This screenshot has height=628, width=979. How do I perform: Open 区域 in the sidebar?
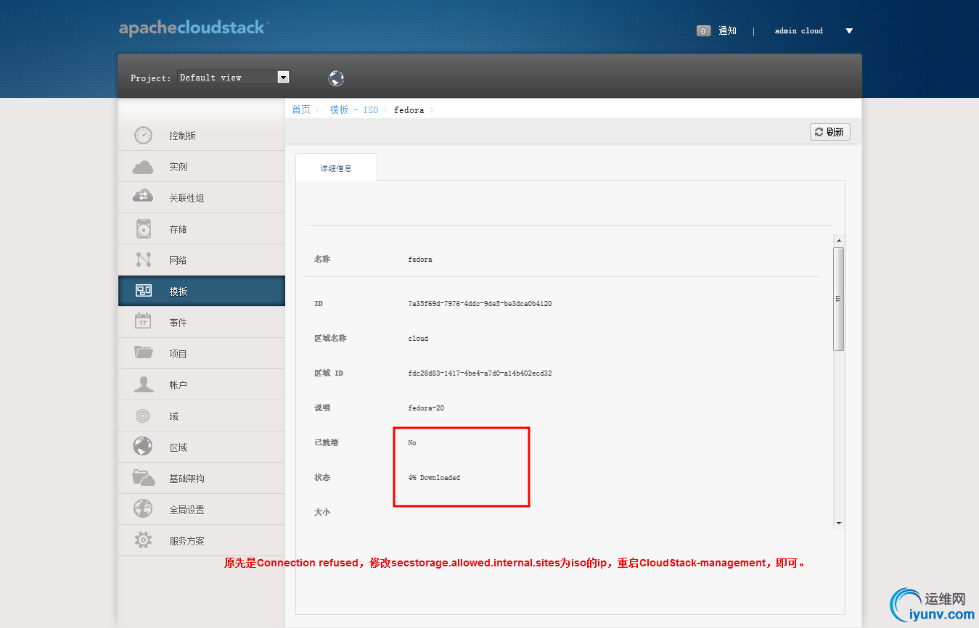[x=202, y=447]
